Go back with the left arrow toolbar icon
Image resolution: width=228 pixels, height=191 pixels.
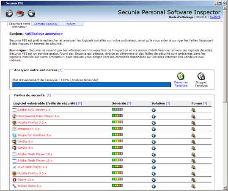[9, 14]
